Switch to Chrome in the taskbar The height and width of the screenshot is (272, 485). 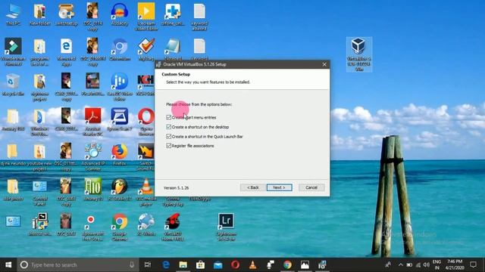tap(287, 264)
